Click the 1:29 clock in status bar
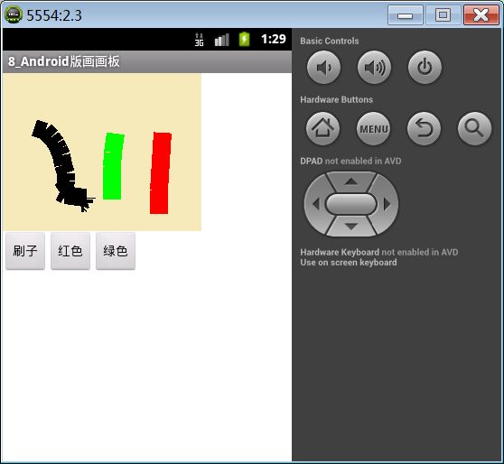Image resolution: width=504 pixels, height=464 pixels. [273, 39]
